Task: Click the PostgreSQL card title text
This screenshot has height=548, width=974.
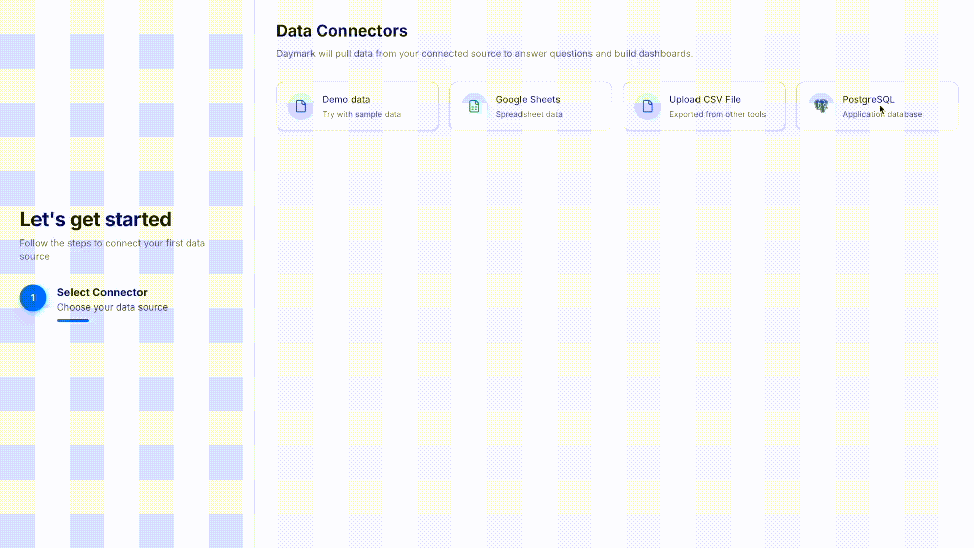Action: tap(868, 99)
